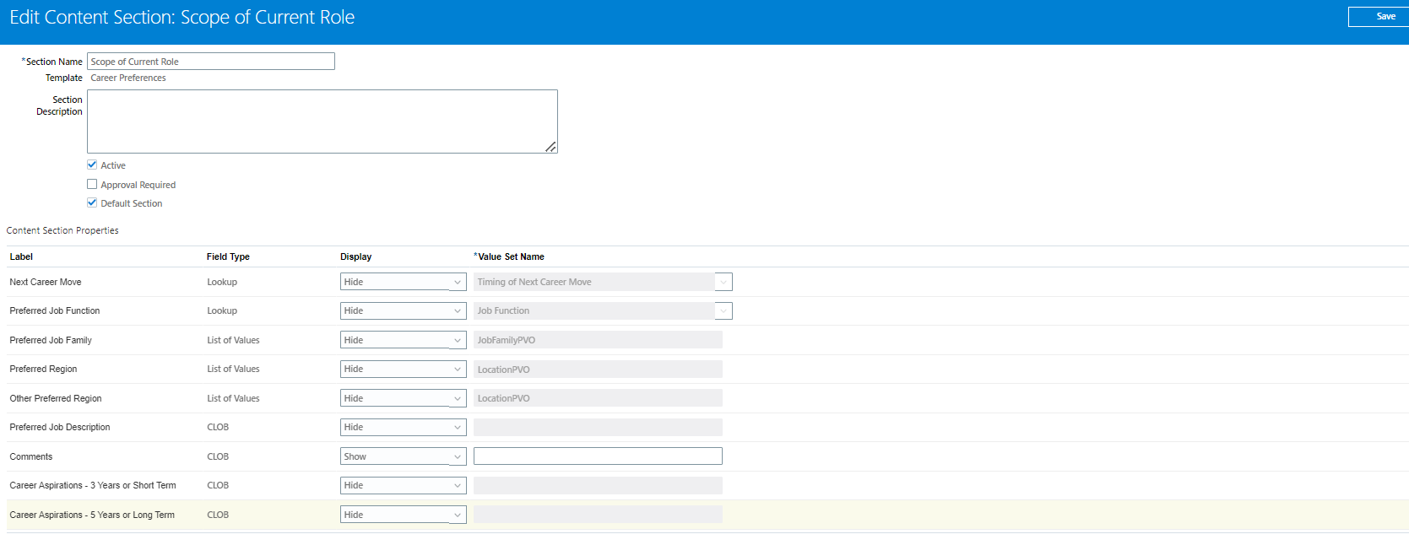Toggle the Default Section checkbox
1409x545 pixels.
tap(92, 203)
